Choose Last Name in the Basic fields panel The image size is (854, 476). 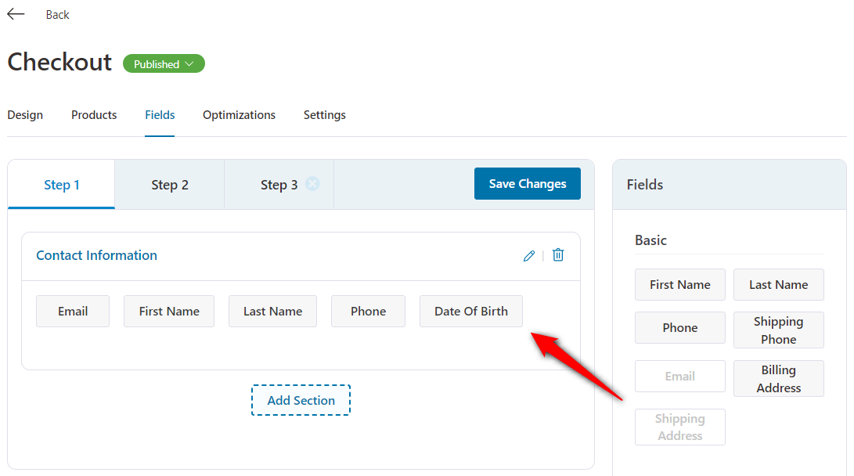click(779, 284)
